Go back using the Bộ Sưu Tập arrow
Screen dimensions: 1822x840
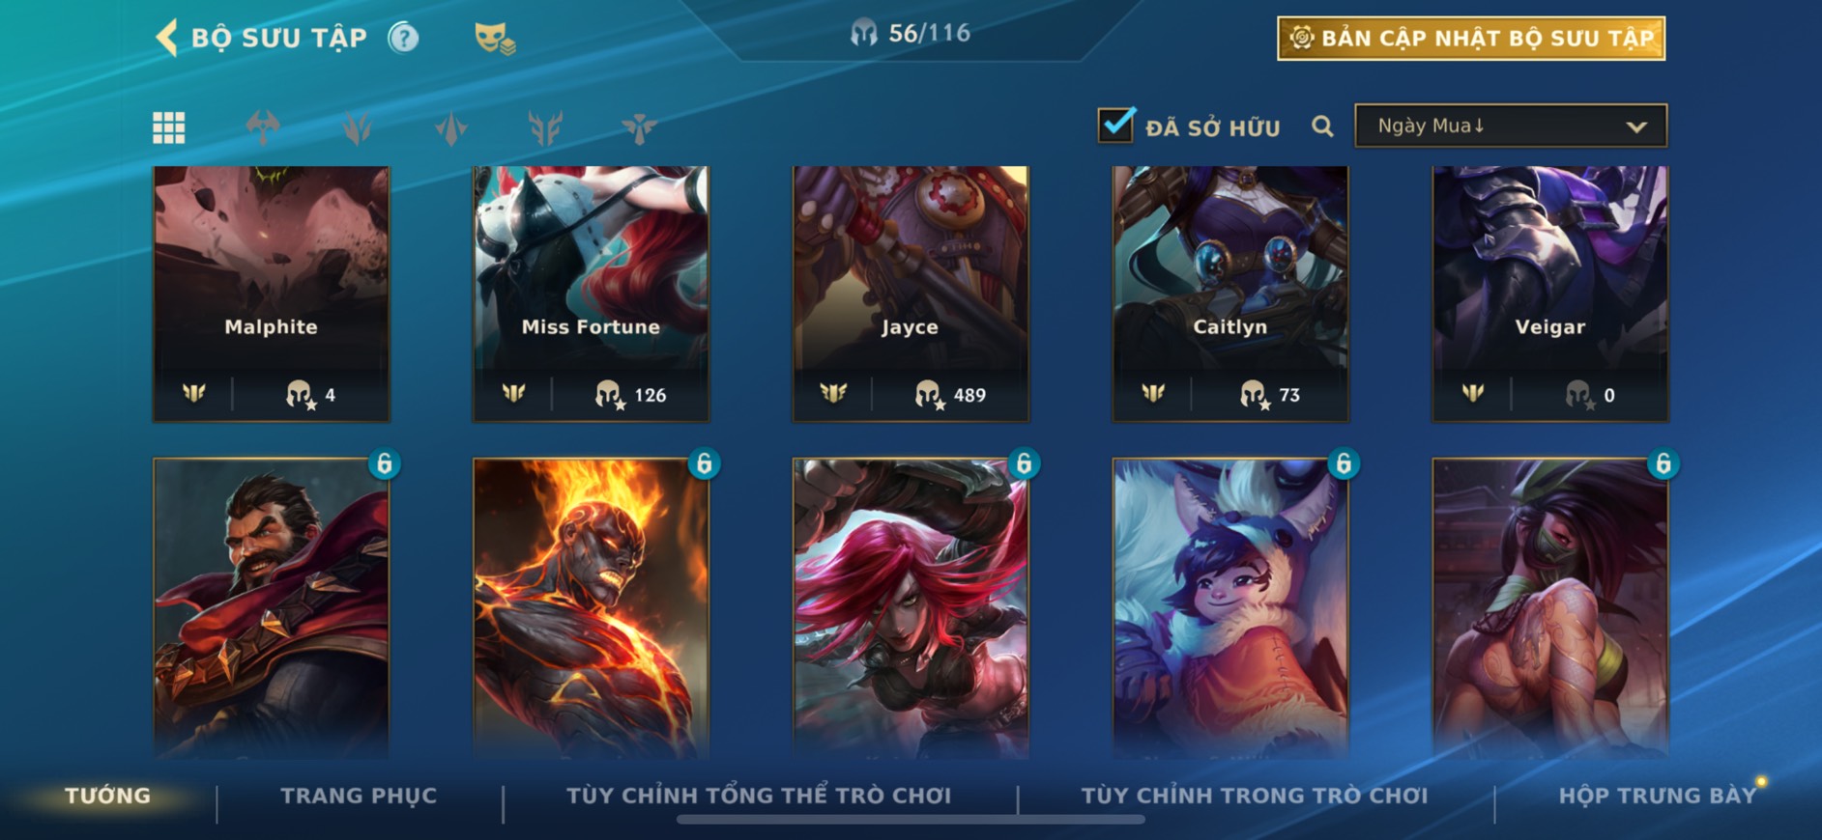tap(166, 38)
